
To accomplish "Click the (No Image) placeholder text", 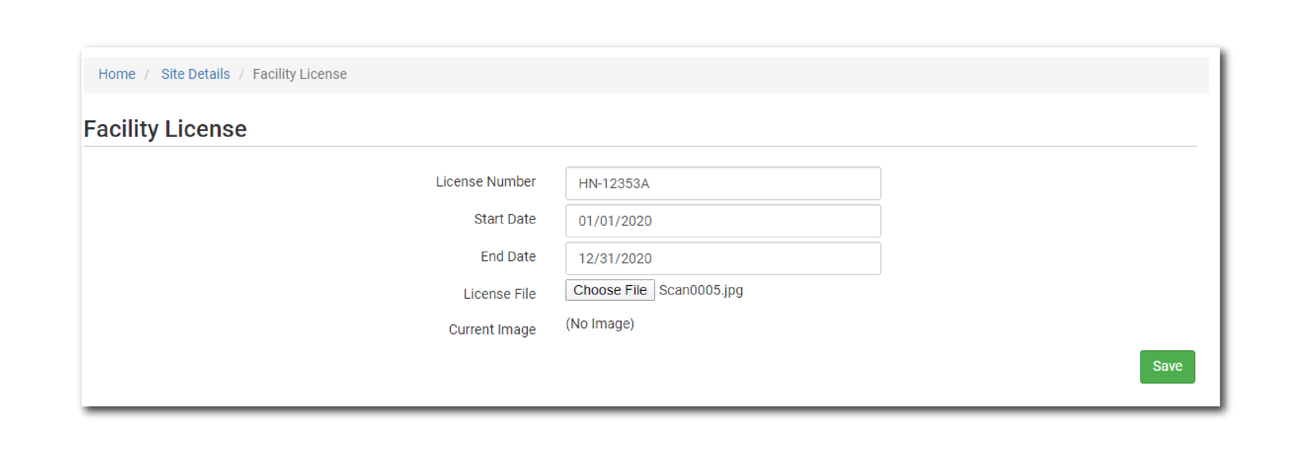I will pos(600,324).
